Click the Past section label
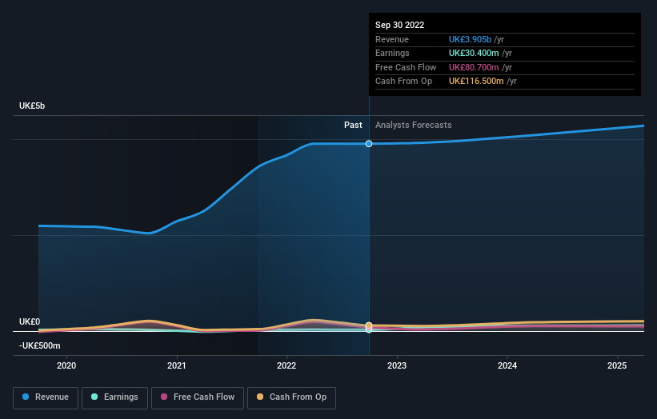The width and height of the screenshot is (657, 419). (x=353, y=125)
